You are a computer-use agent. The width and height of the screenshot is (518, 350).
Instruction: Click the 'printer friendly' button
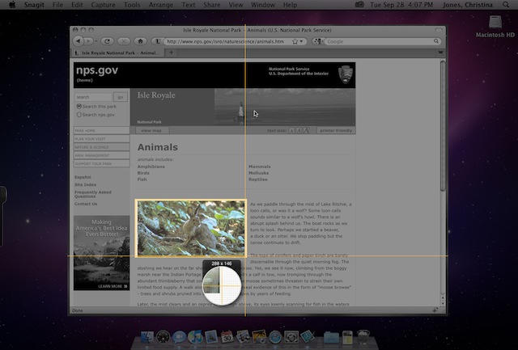click(x=336, y=131)
